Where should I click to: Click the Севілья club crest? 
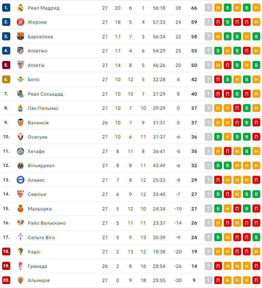point(20,194)
